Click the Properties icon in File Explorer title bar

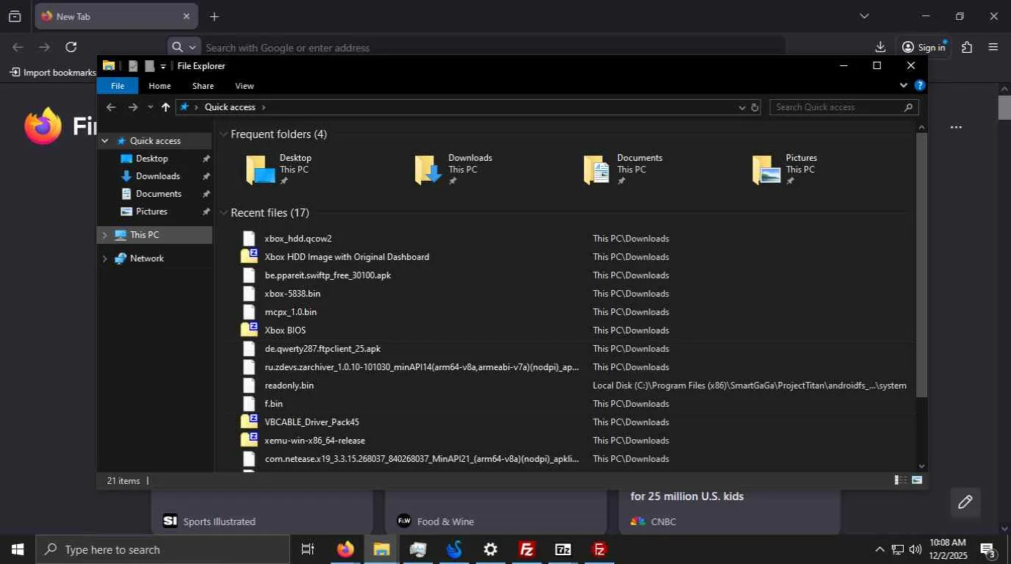coord(133,66)
